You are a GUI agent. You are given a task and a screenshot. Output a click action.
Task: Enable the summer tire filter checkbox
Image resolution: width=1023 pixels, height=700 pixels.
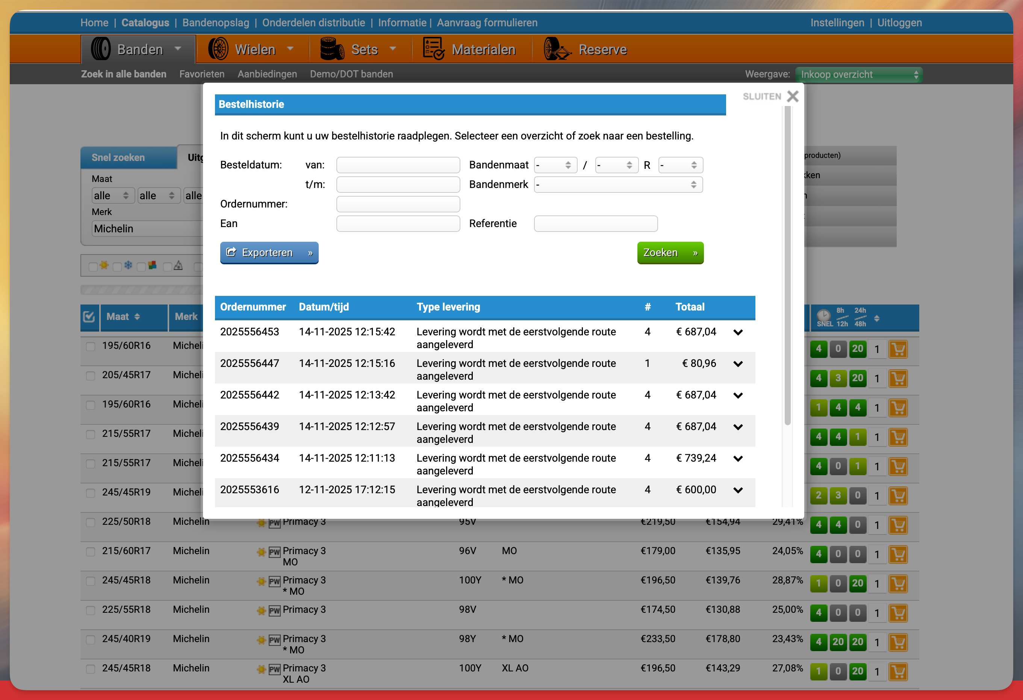(x=93, y=267)
